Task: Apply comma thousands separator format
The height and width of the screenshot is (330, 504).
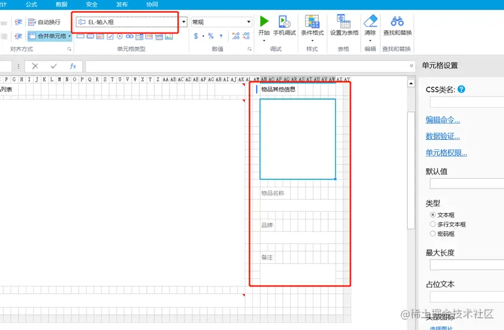Action: tap(221, 36)
